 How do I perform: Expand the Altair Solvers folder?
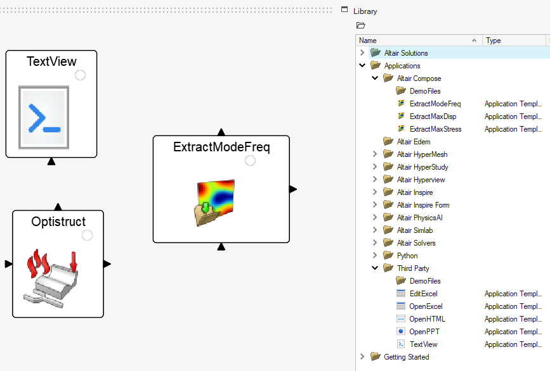coord(375,242)
